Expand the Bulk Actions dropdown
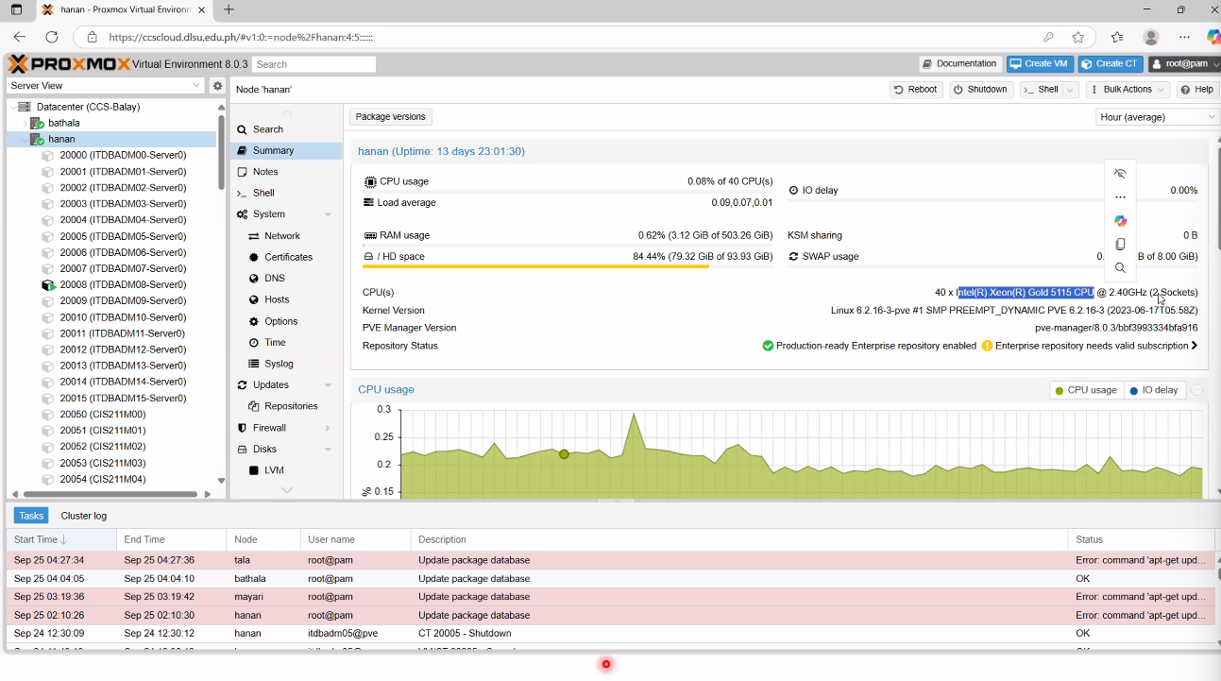Viewport: 1221px width, 681px height. [x=1128, y=90]
